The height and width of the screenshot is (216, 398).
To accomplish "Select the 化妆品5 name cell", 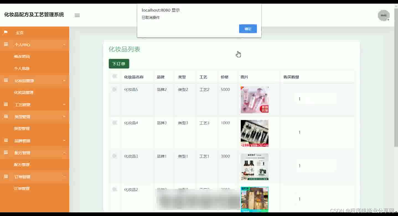I will tap(131, 89).
